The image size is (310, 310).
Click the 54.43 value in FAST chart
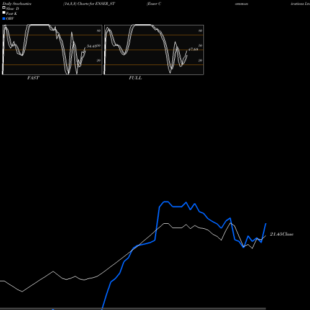point(92,46)
